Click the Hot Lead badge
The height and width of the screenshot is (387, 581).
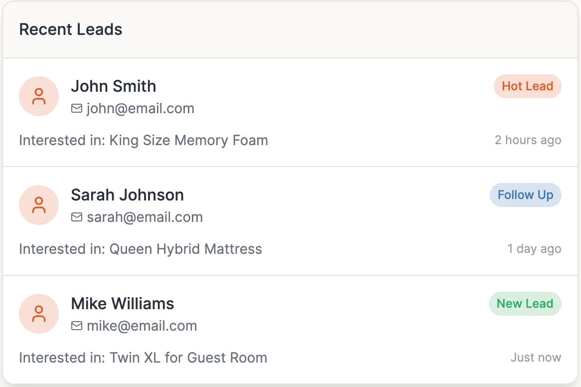[x=527, y=86]
